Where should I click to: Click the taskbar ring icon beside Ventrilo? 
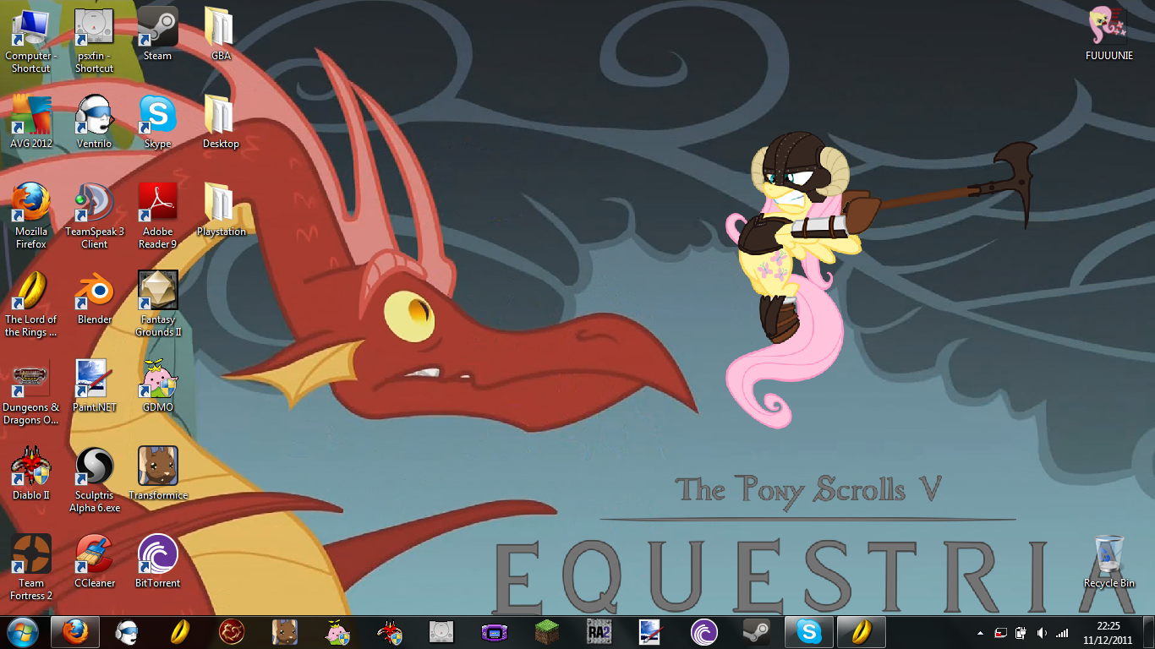coord(180,632)
